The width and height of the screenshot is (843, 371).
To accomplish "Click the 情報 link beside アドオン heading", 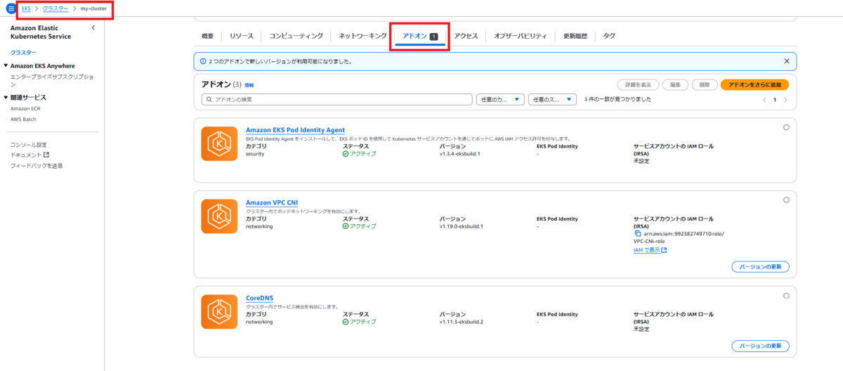I will [x=249, y=84].
